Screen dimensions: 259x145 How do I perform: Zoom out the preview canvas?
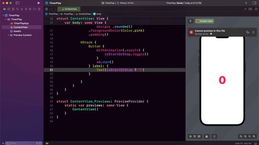tap(241, 136)
